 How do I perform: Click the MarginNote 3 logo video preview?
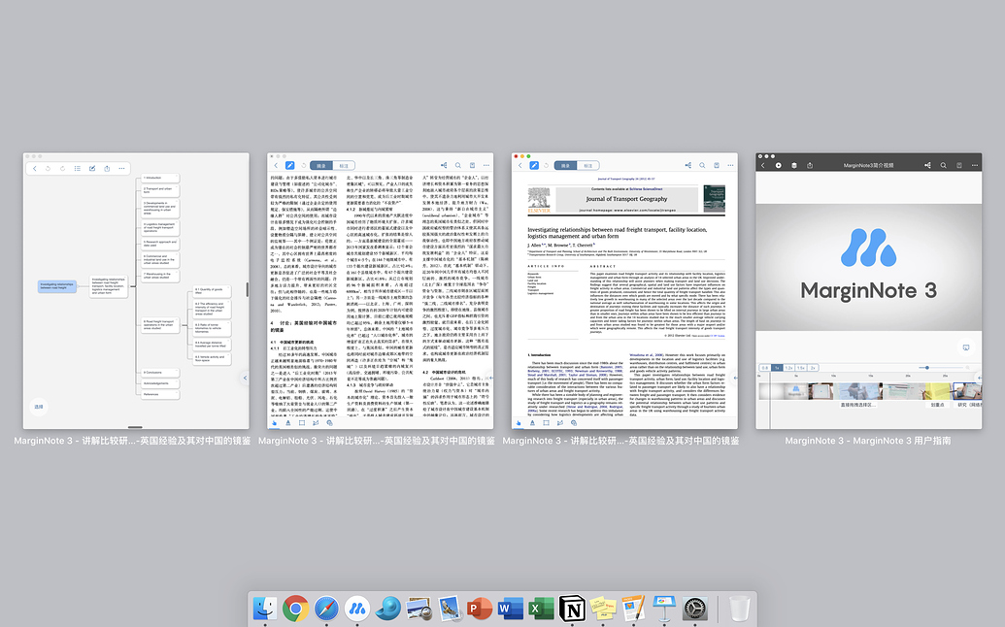click(869, 263)
